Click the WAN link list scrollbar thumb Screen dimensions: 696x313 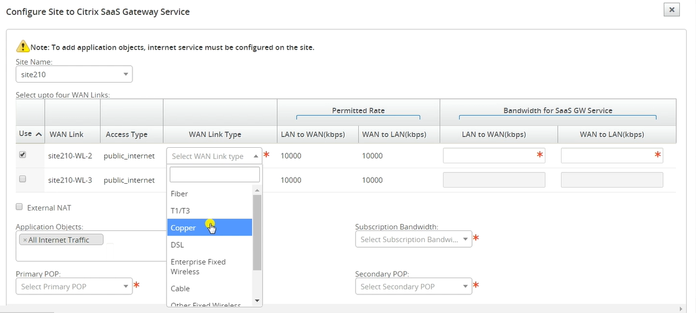257,232
